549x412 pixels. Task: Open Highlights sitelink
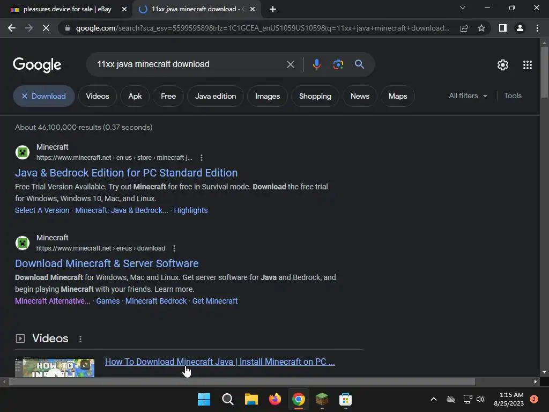click(x=191, y=210)
